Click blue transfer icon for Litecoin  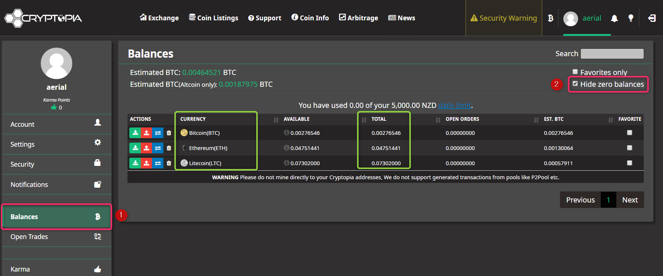point(158,163)
